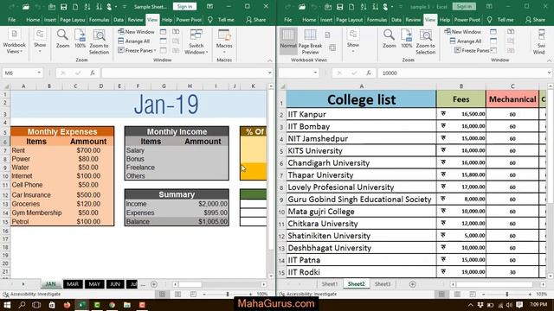Expand Show dropdown in left window
The image size is (554, 311).
40,41
